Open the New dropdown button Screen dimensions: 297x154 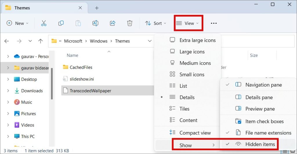[x=17, y=23]
